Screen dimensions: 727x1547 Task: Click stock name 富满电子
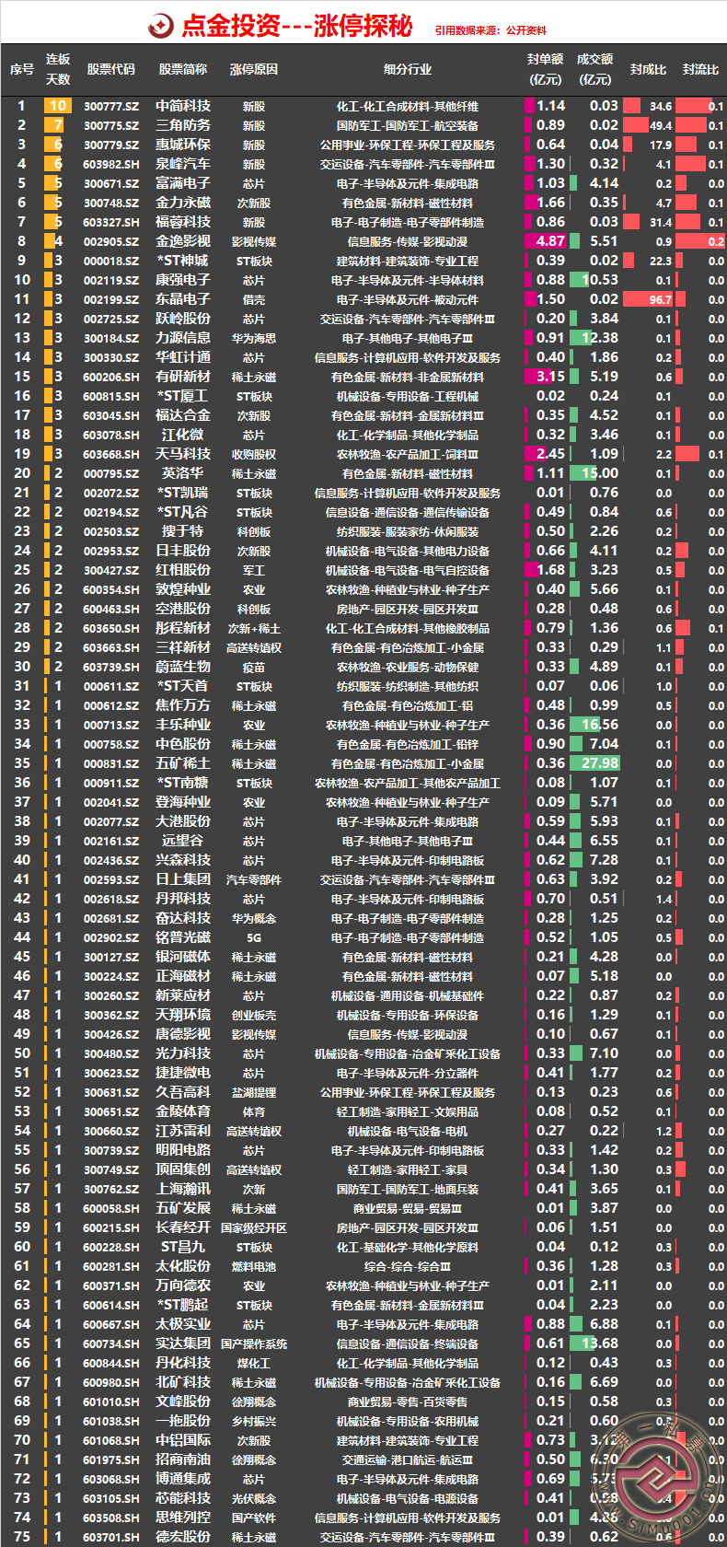click(183, 183)
